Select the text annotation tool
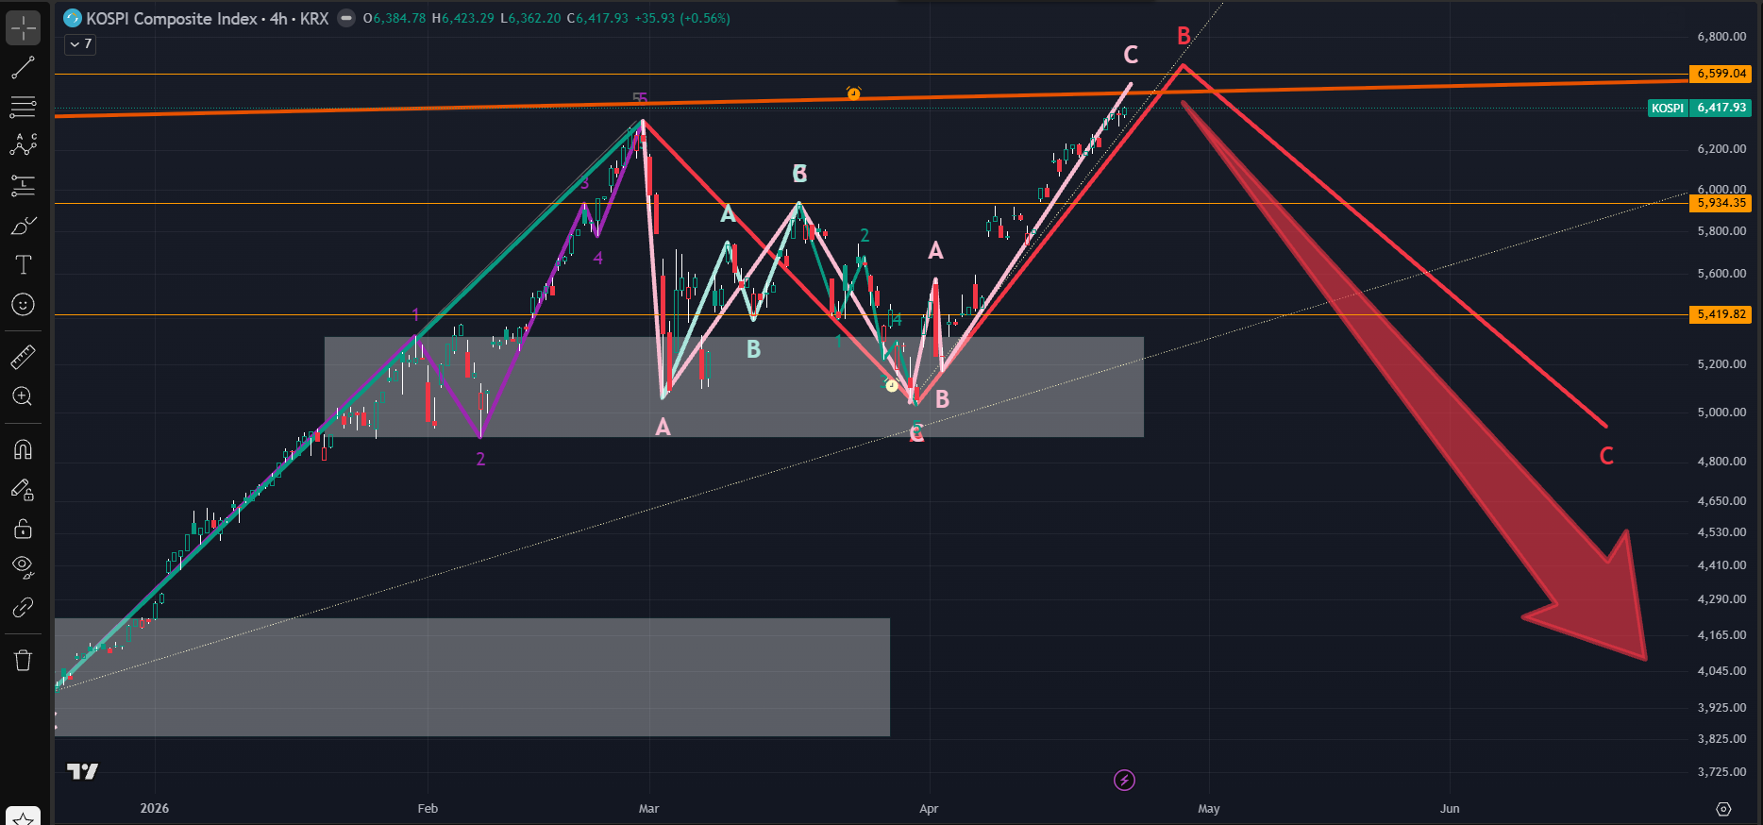This screenshot has width=1763, height=825. [23, 265]
